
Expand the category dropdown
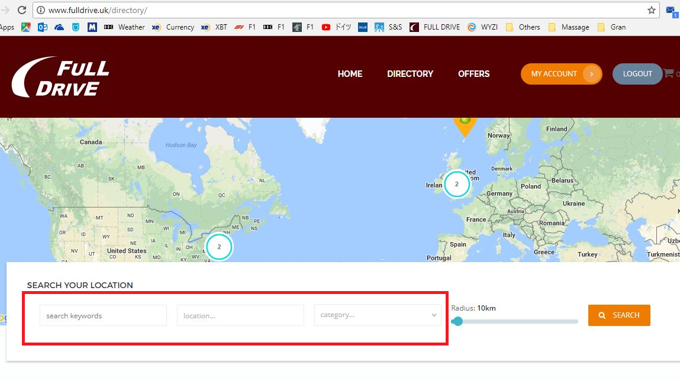point(378,315)
